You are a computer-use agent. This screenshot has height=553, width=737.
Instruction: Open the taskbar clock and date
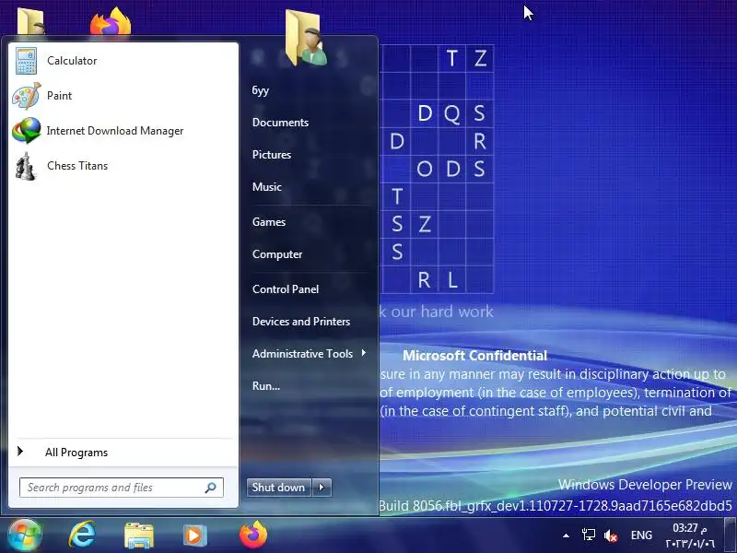(689, 535)
